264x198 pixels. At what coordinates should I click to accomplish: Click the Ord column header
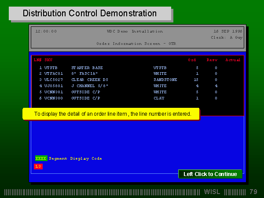[x=192, y=60]
